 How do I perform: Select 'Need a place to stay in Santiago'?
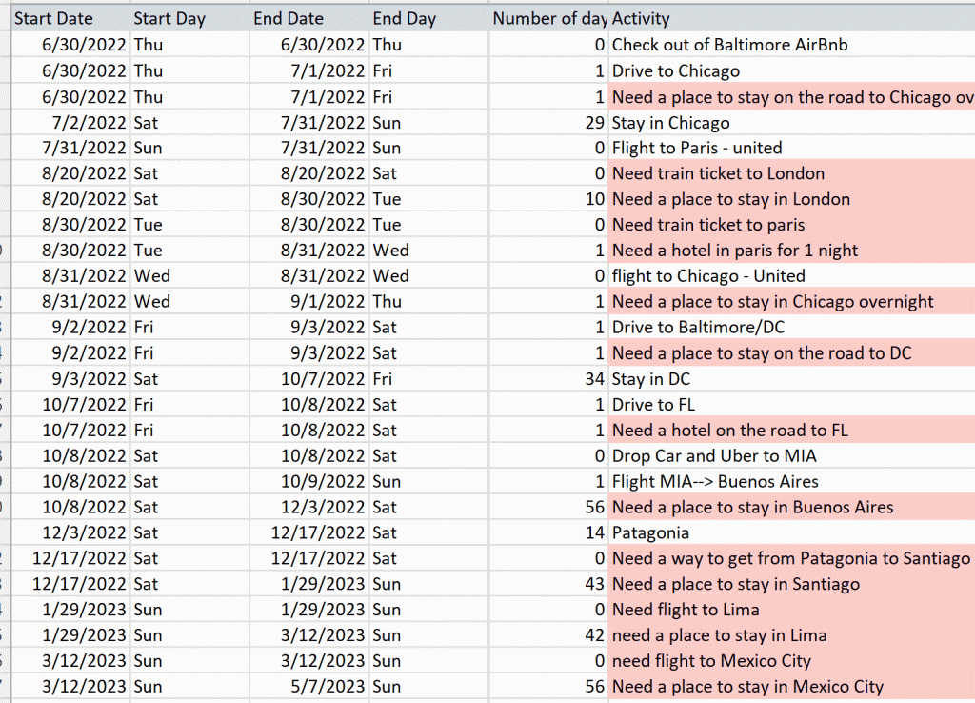(736, 585)
